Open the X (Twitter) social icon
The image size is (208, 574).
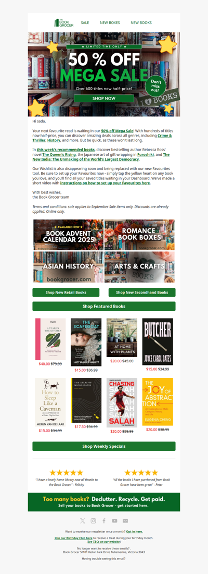[x=83, y=520]
